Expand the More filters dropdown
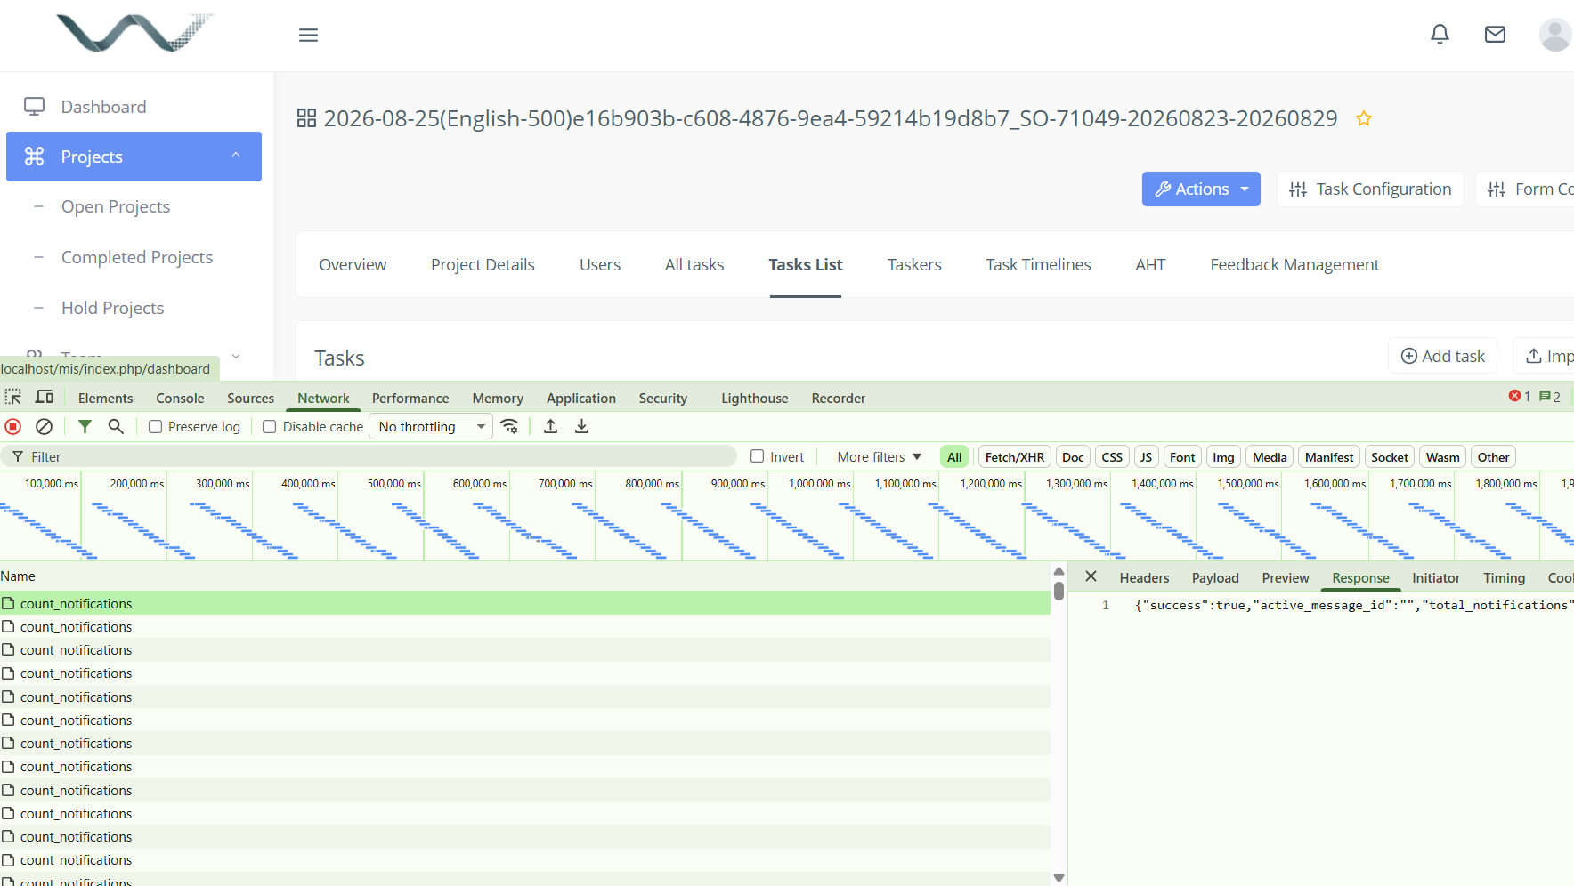The image size is (1574, 886). click(879, 456)
